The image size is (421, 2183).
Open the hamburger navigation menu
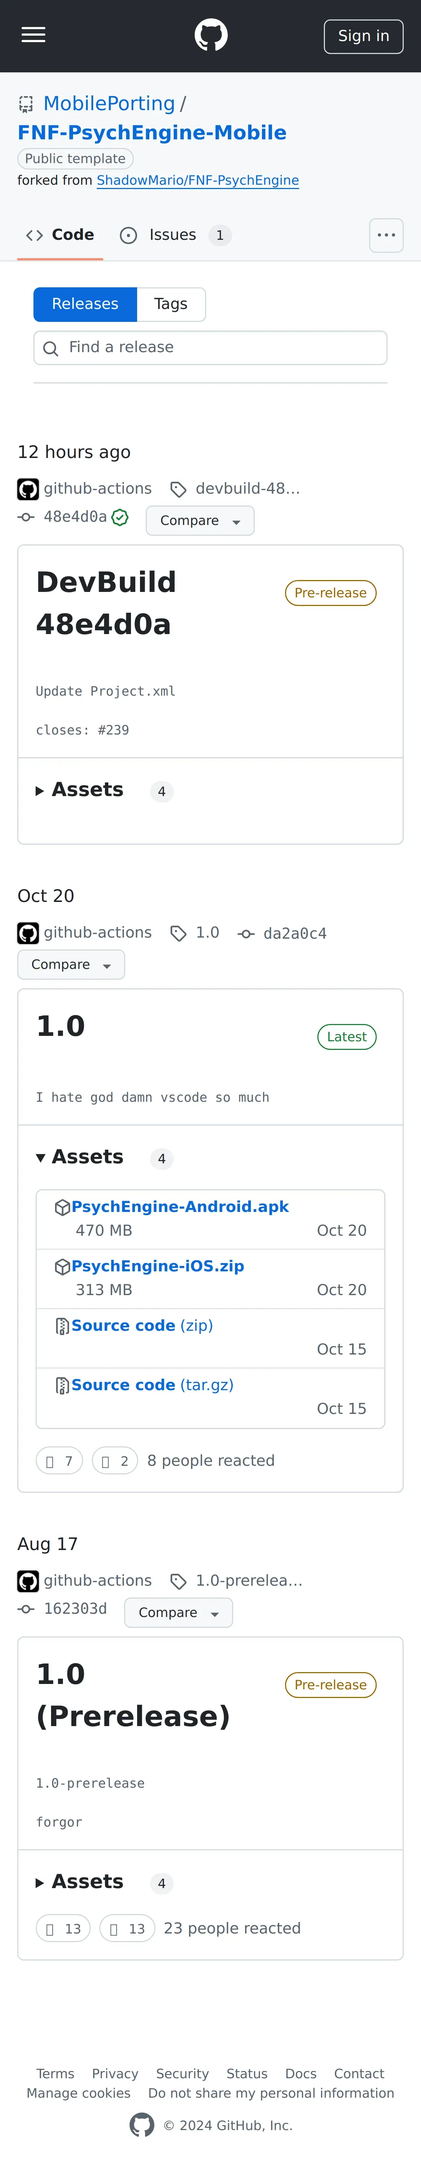[33, 35]
